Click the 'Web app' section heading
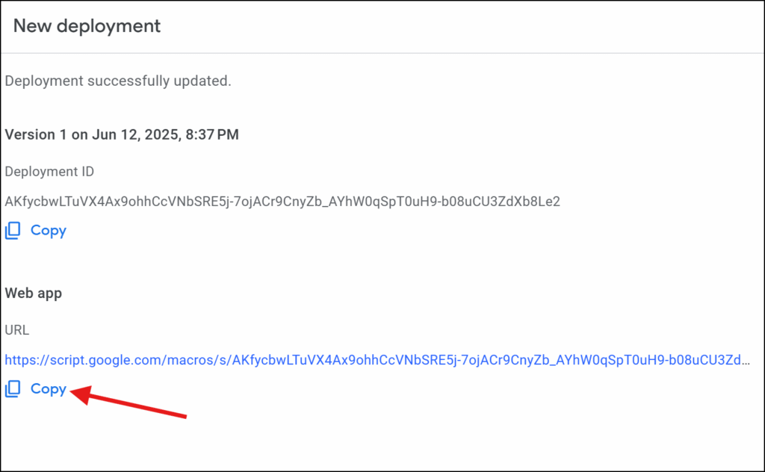 point(33,294)
